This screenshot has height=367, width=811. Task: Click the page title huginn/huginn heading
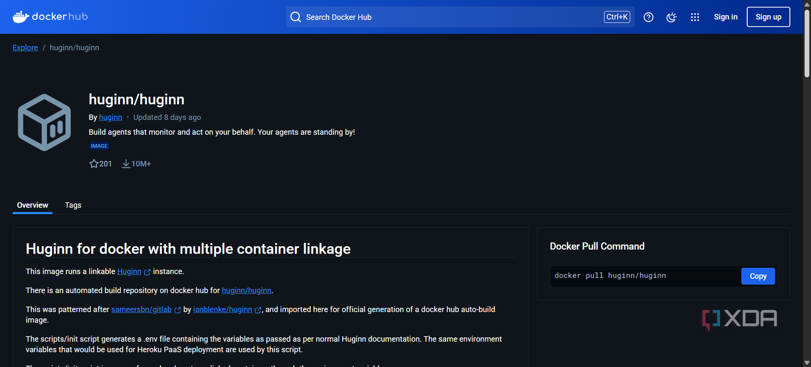tap(137, 99)
